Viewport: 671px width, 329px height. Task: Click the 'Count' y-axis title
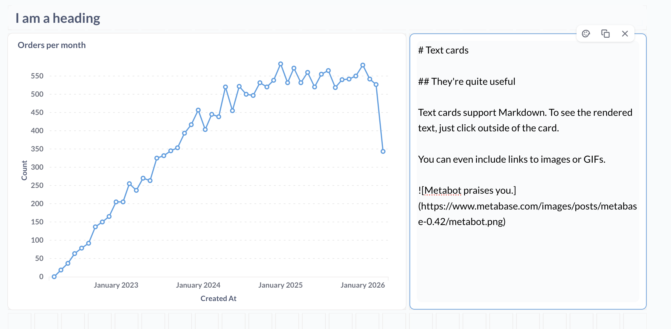(x=24, y=170)
